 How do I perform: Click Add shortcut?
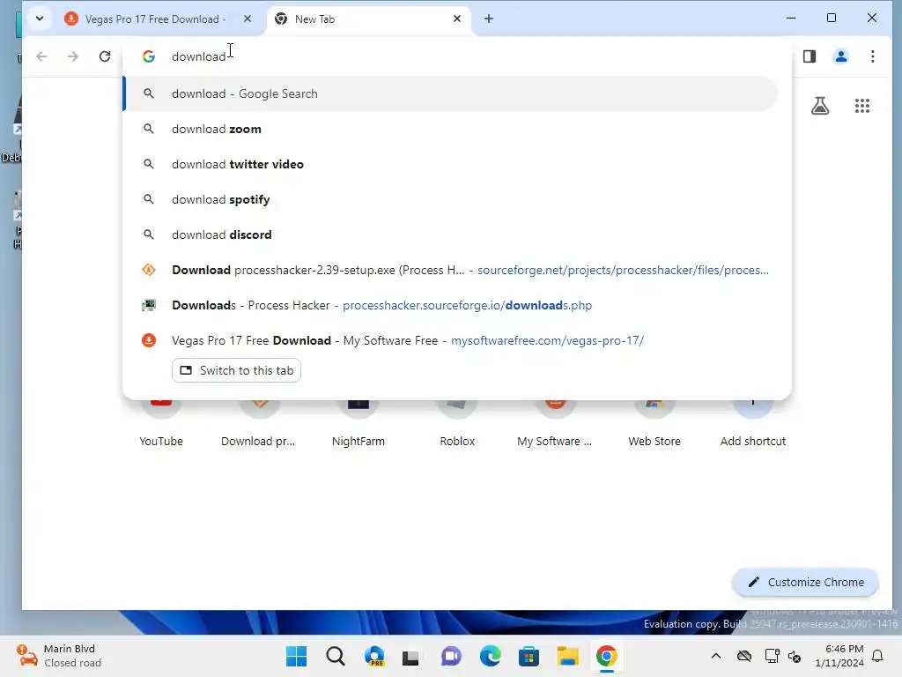(753, 423)
